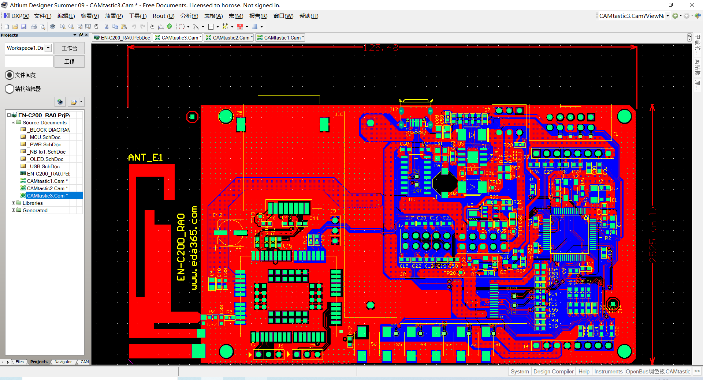Switch to the CAMtastic2.Cam document tab
This screenshot has width=703, height=380.
[x=229, y=38]
